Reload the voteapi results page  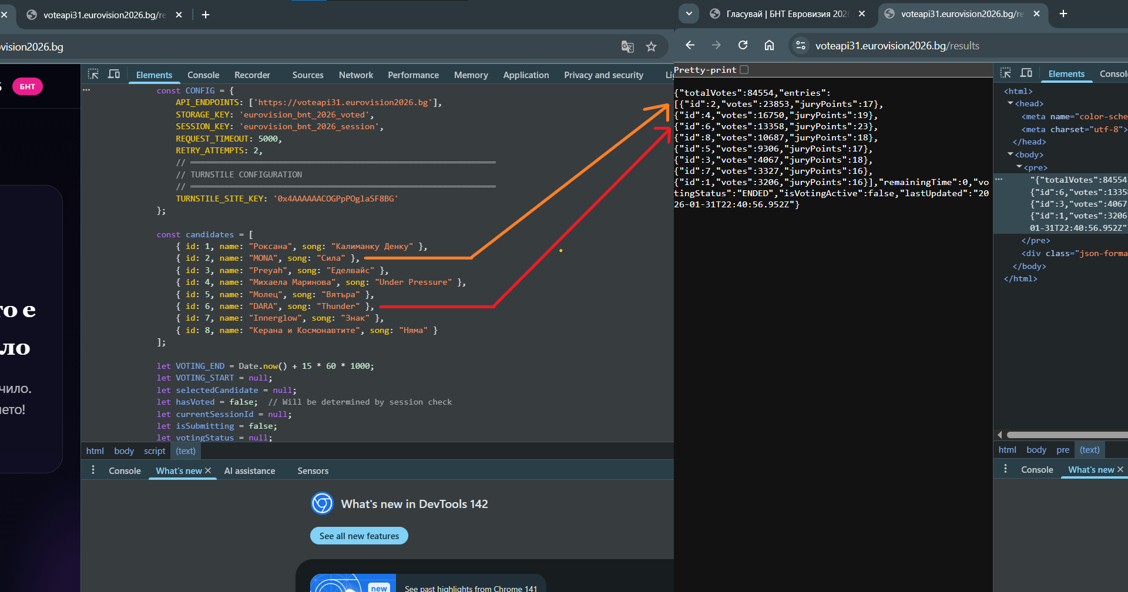743,45
